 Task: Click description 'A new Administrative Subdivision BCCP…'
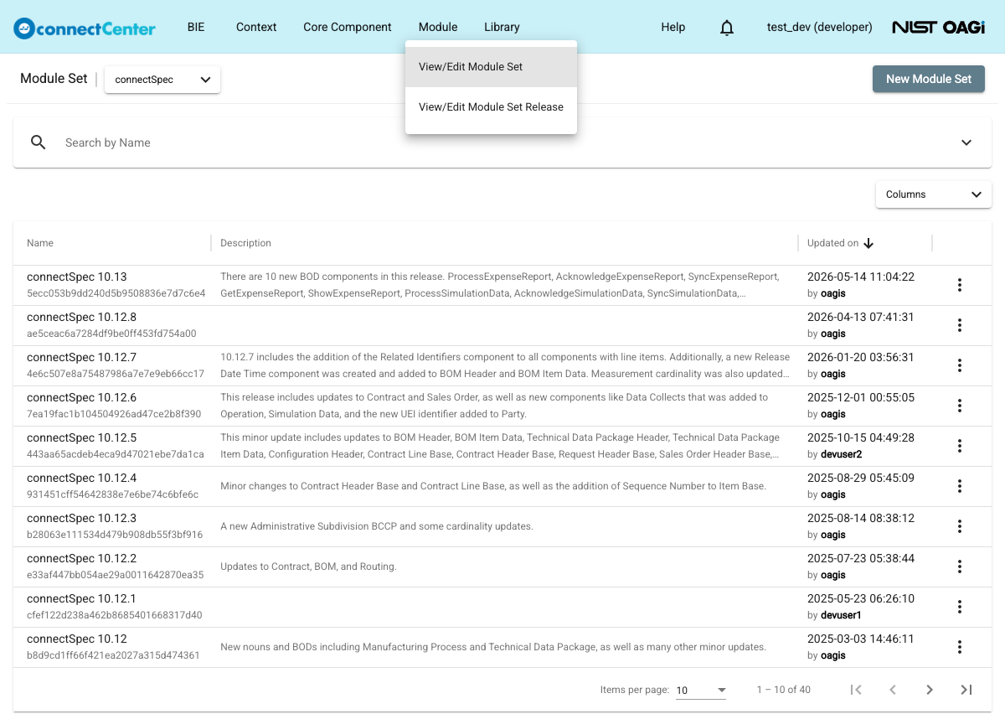coord(377,526)
